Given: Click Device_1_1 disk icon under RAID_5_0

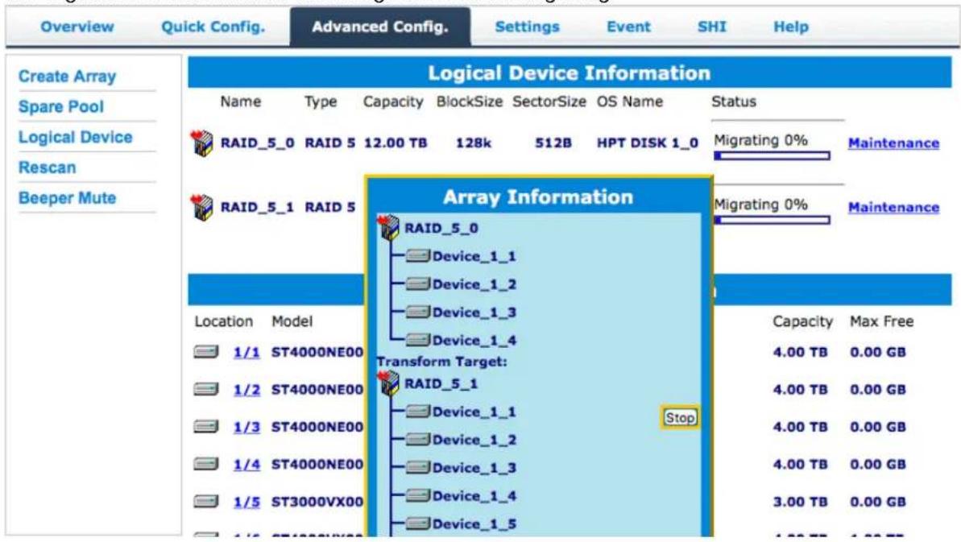Looking at the screenshot, I should coord(417,255).
